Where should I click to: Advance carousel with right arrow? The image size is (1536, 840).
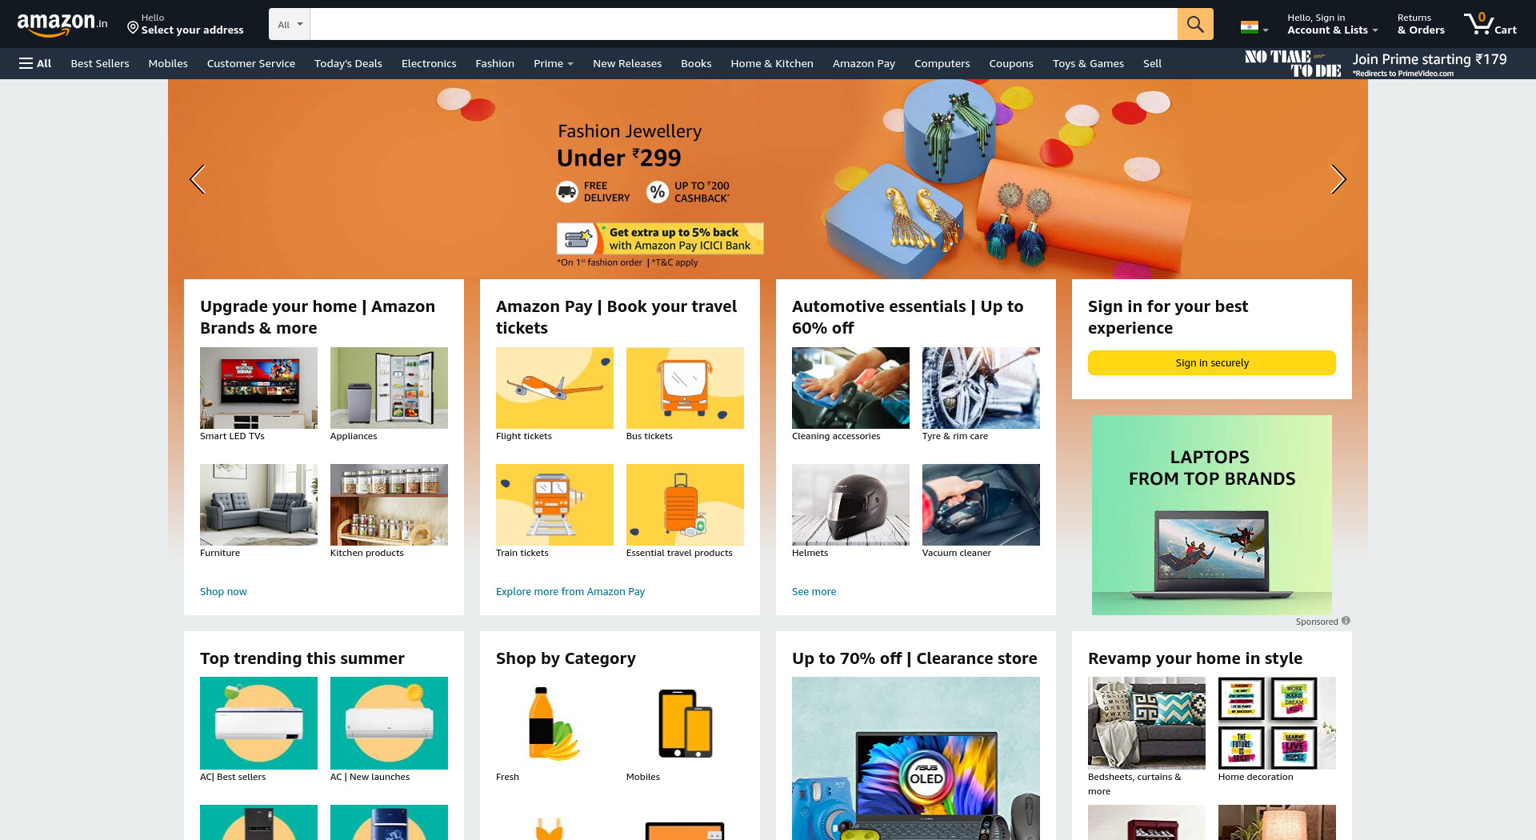pyautogui.click(x=1338, y=179)
